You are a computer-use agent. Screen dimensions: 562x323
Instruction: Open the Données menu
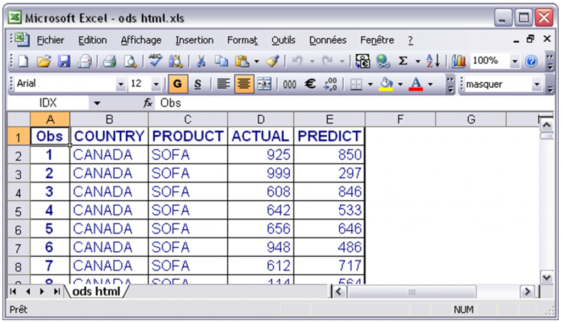(327, 40)
